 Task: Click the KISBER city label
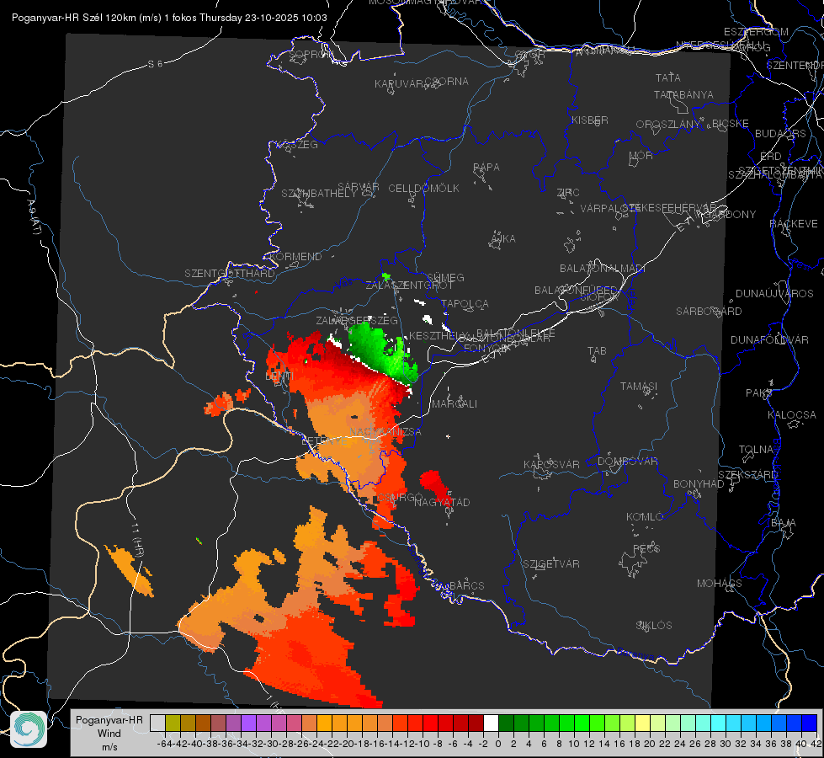click(x=590, y=120)
